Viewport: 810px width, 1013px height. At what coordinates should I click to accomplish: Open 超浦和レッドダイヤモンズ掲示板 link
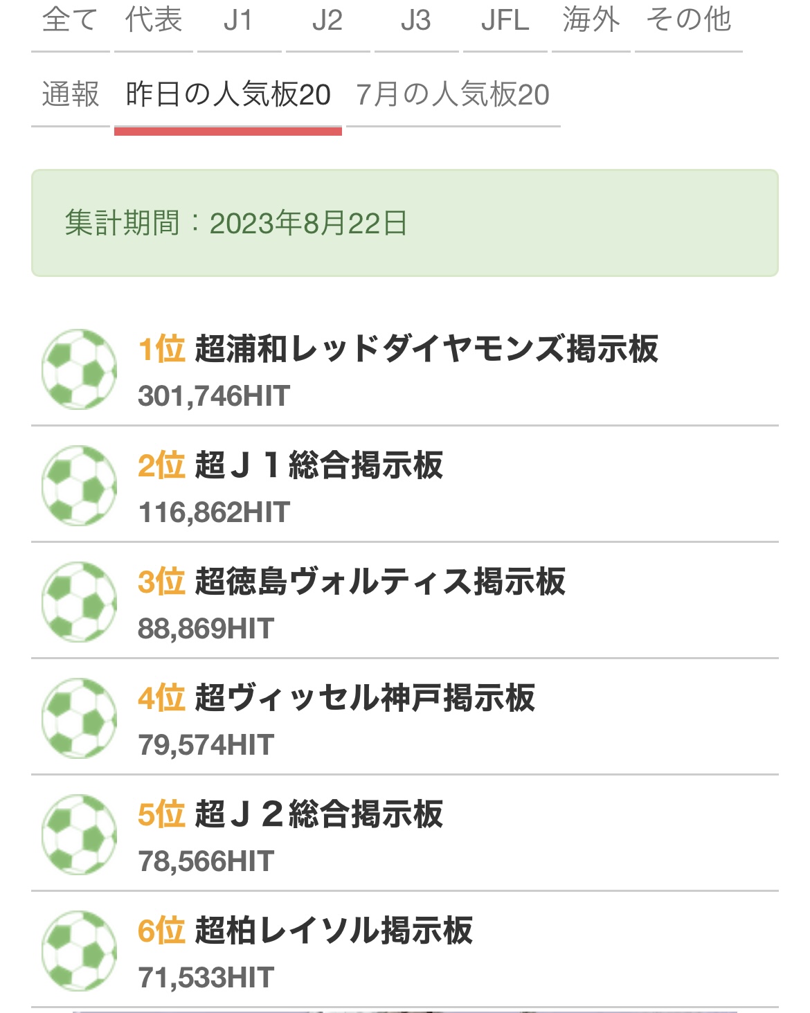point(426,349)
